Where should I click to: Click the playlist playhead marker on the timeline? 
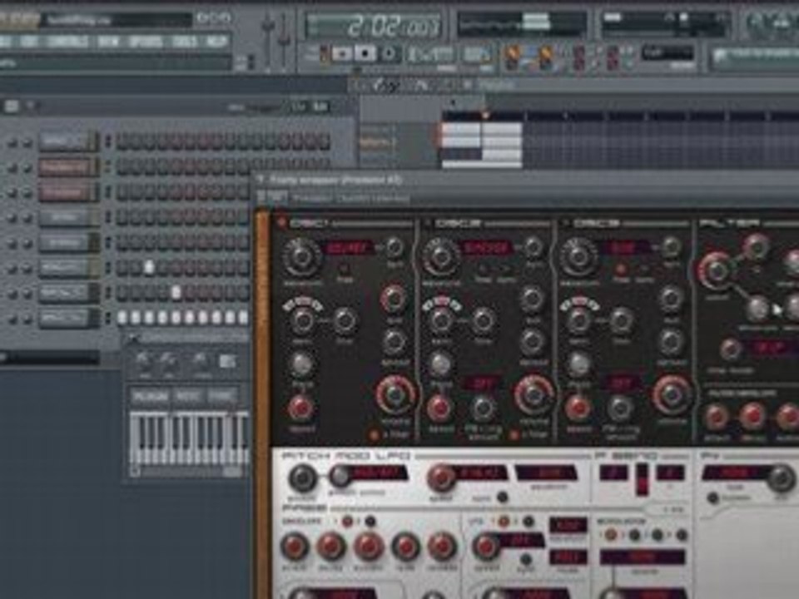click(485, 116)
